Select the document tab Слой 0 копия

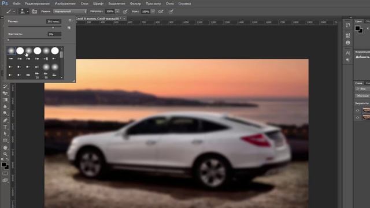click(x=98, y=18)
